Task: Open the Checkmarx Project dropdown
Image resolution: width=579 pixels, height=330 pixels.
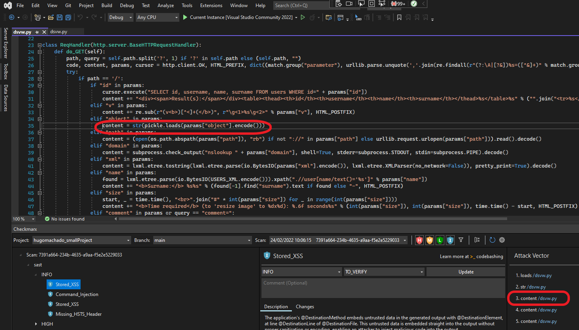Action: pos(81,240)
